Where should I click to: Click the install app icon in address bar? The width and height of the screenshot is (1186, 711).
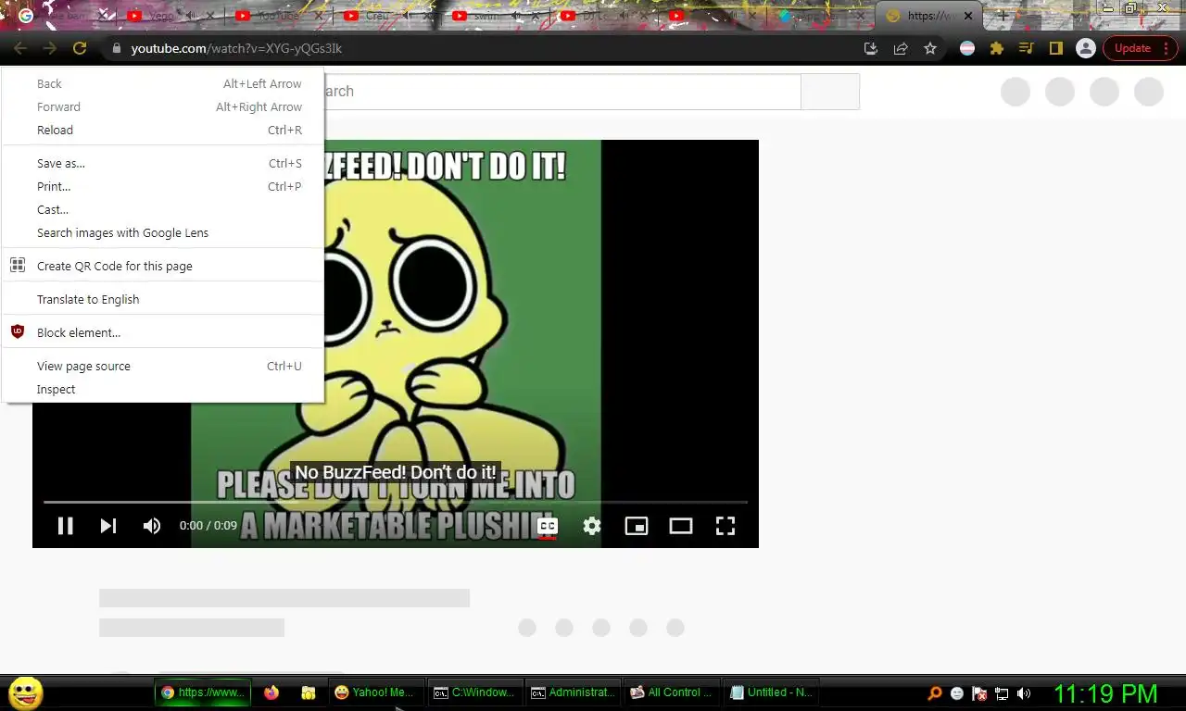[x=871, y=48]
